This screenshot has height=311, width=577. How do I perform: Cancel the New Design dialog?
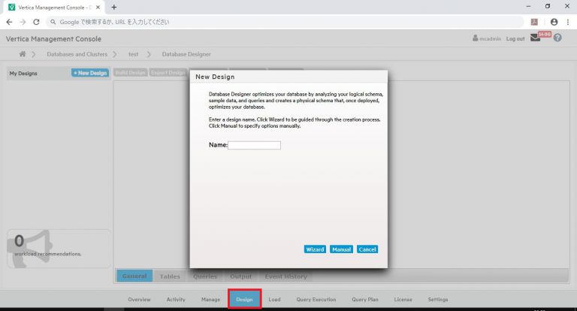click(x=367, y=249)
